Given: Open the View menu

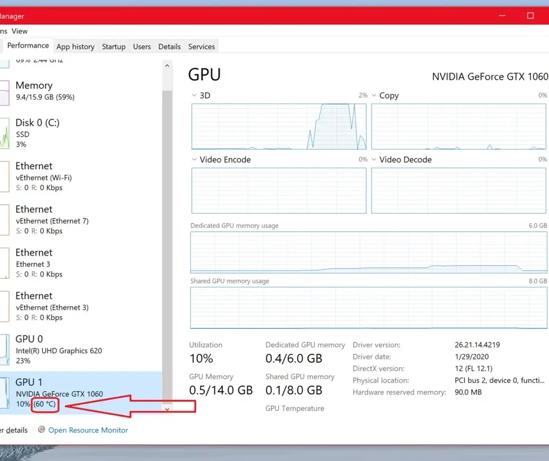Looking at the screenshot, I should click(x=19, y=31).
